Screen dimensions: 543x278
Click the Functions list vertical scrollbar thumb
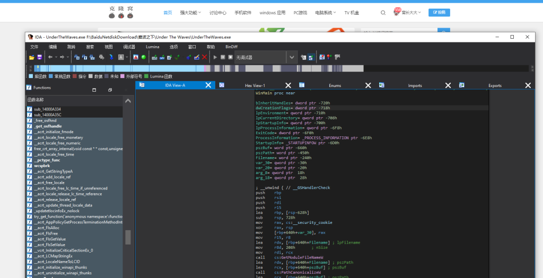(x=128, y=238)
